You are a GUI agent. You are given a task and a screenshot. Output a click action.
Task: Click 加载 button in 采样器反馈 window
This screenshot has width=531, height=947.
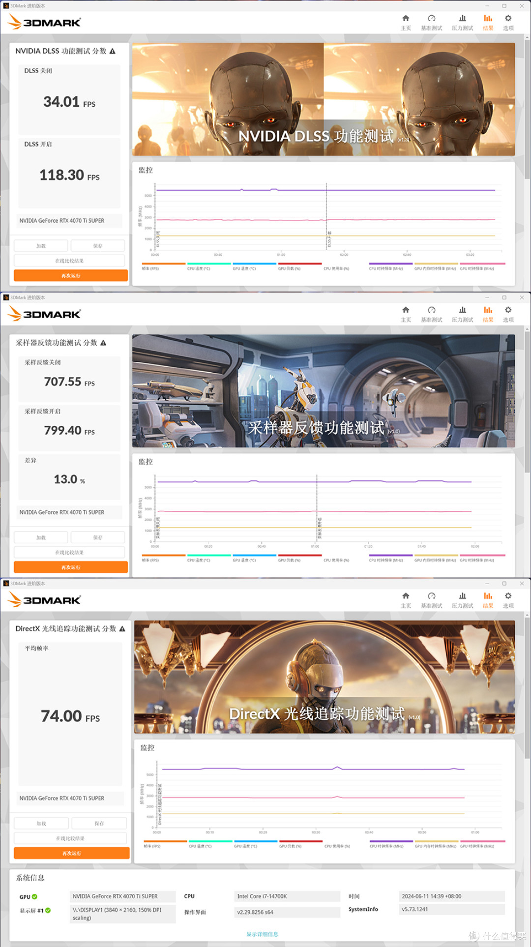click(x=41, y=537)
